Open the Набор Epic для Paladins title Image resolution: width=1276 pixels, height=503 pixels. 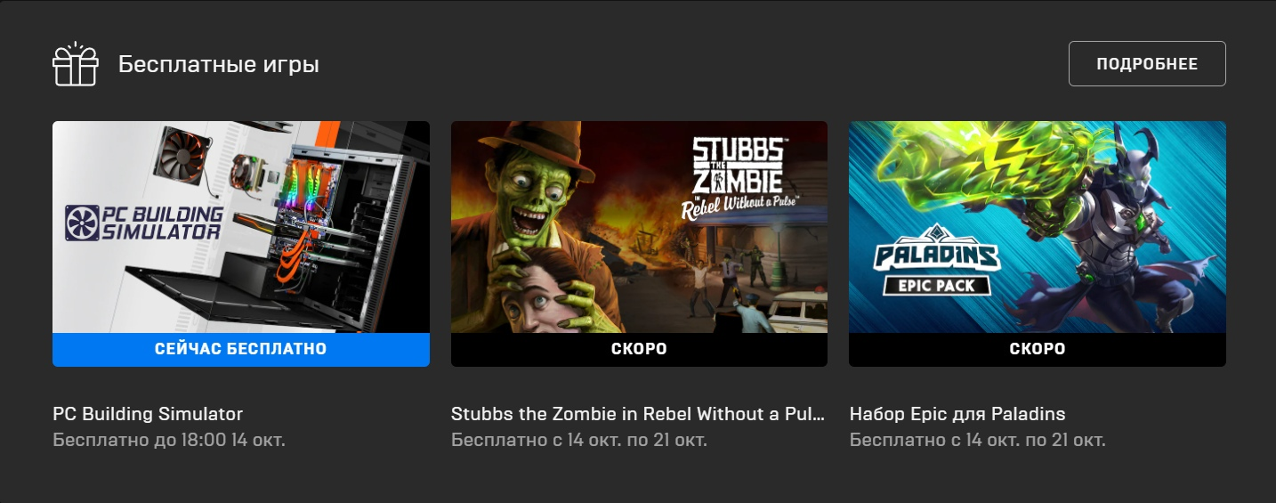click(957, 414)
